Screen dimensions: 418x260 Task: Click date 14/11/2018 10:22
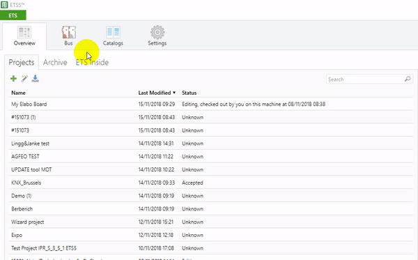pos(156,169)
